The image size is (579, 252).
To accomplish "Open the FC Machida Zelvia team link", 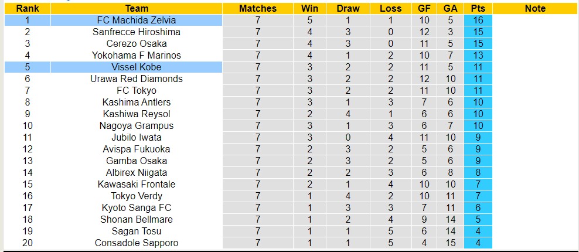I will coord(137,20).
